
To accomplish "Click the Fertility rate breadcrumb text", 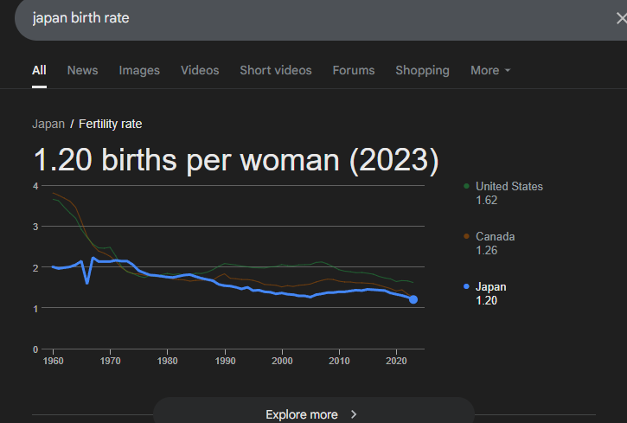I will coord(111,124).
